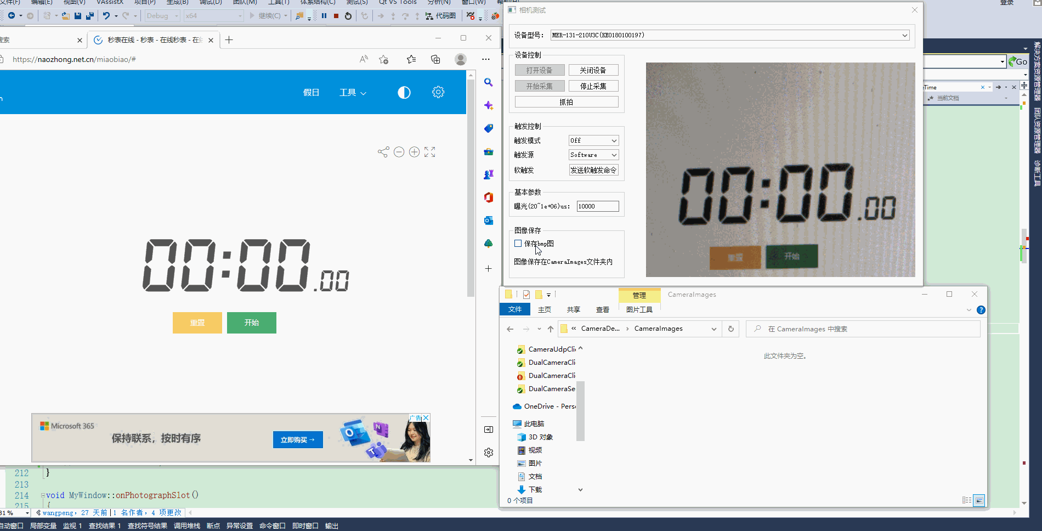The image size is (1042, 531).
Task: Select 此电脑 in Explorer navigation pane
Action: coord(528,424)
